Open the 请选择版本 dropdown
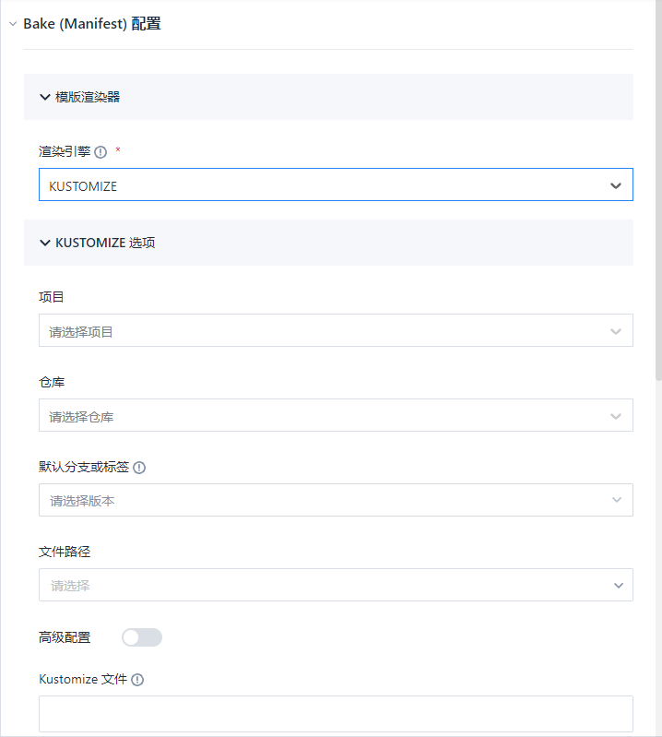The image size is (662, 737). (336, 500)
